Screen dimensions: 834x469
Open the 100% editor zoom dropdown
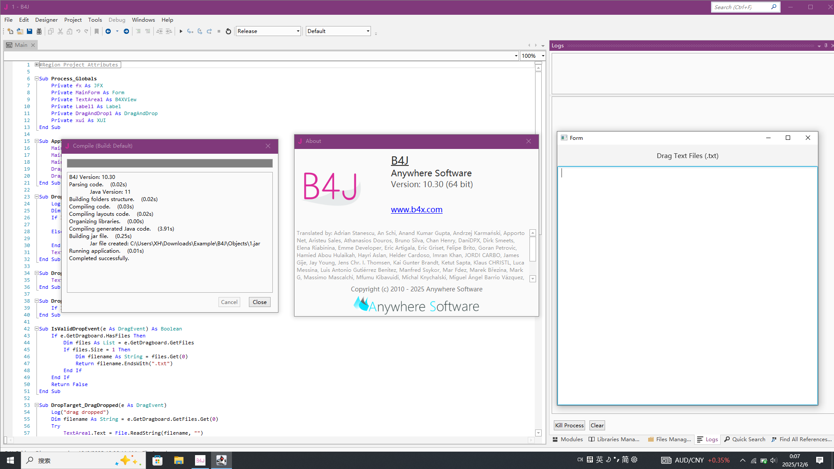(x=543, y=56)
